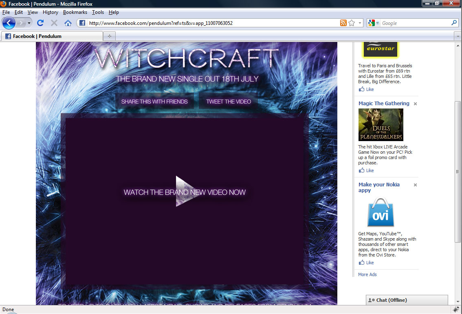
Task: Click thumbs-up icon under Nokia ad
Action: (x=361, y=262)
